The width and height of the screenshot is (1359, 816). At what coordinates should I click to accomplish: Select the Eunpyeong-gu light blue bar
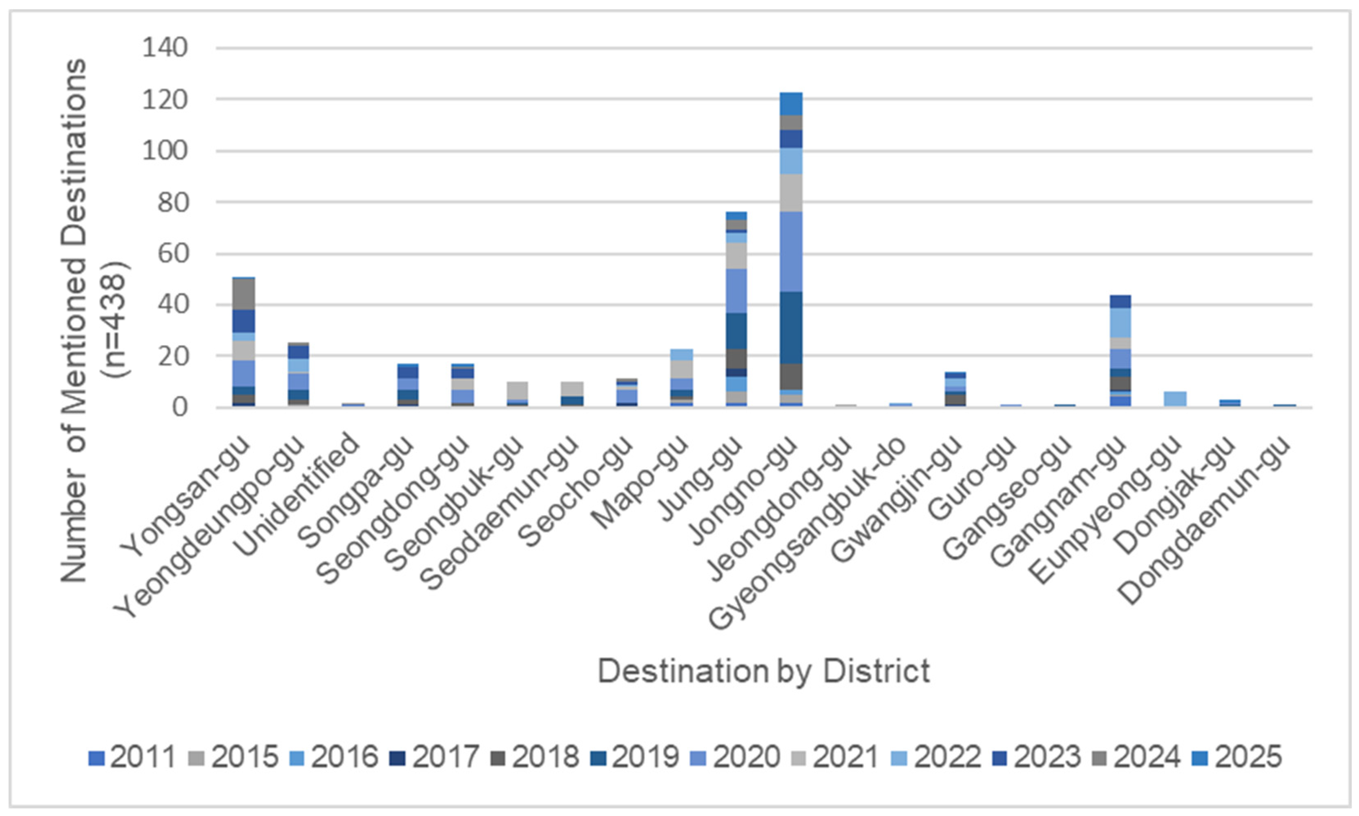point(1175,399)
